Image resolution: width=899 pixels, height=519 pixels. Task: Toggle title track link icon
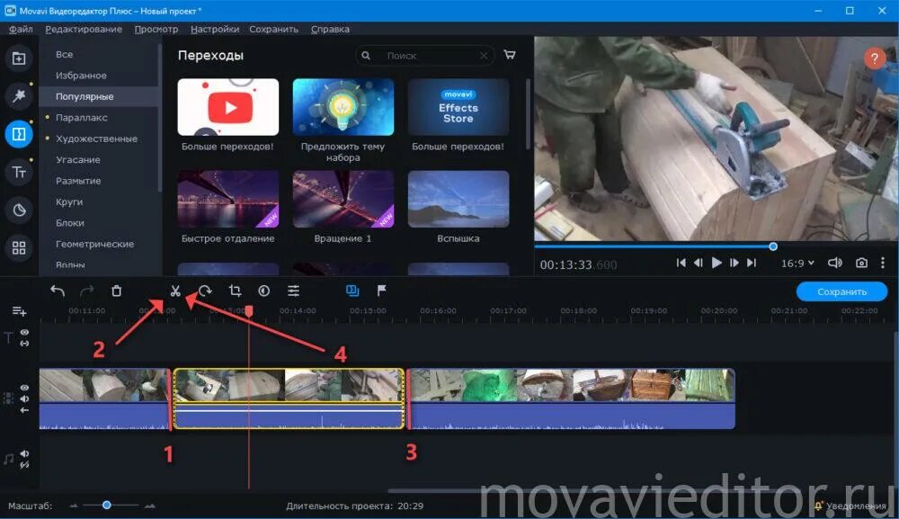[x=24, y=343]
